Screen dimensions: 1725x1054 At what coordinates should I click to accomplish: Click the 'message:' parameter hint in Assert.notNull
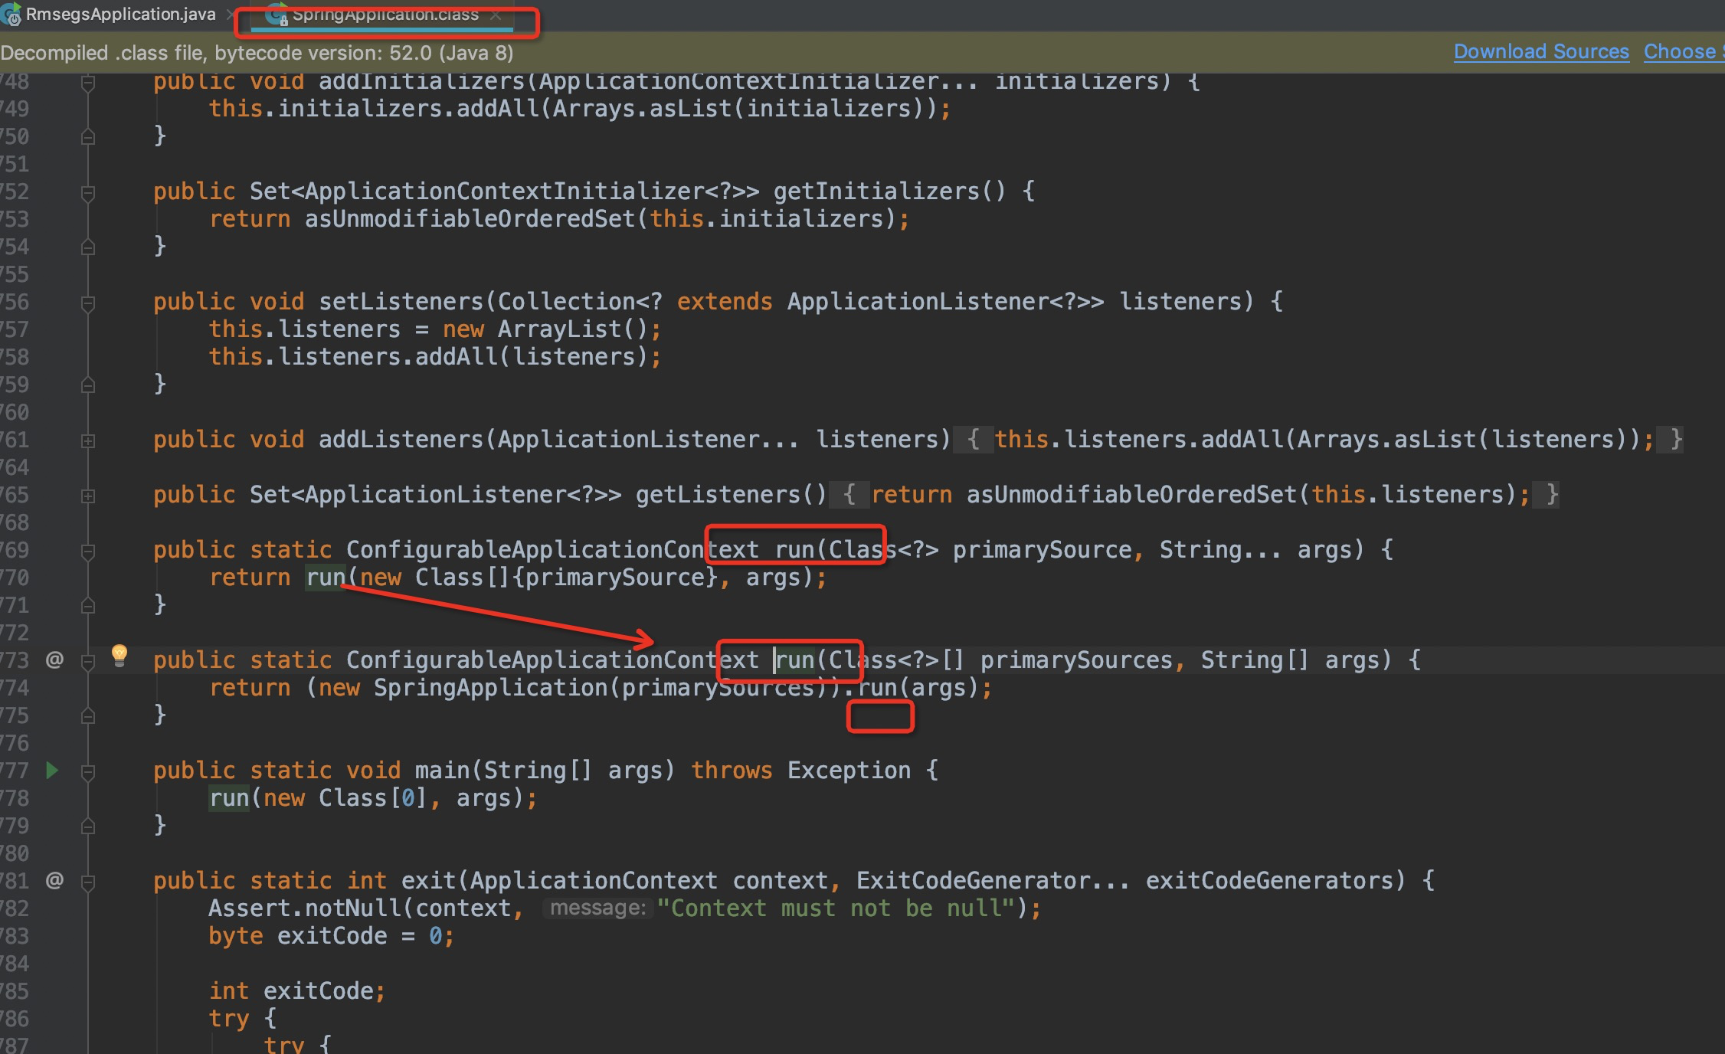[x=597, y=908]
